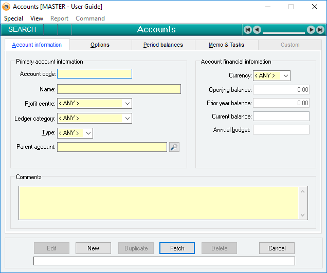Click into the Account code field
327x273 pixels.
[x=95, y=74]
